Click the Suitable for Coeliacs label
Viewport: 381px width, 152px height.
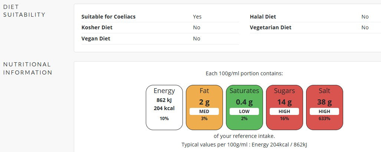[x=108, y=17]
